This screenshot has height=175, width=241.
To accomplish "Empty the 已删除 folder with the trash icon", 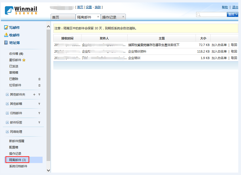I will [39, 79].
